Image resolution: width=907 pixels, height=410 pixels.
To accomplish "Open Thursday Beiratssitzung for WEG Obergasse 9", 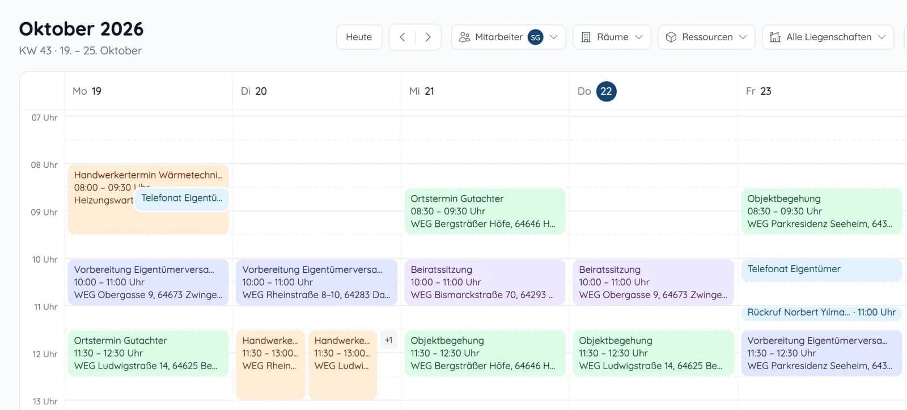I will [x=653, y=282].
